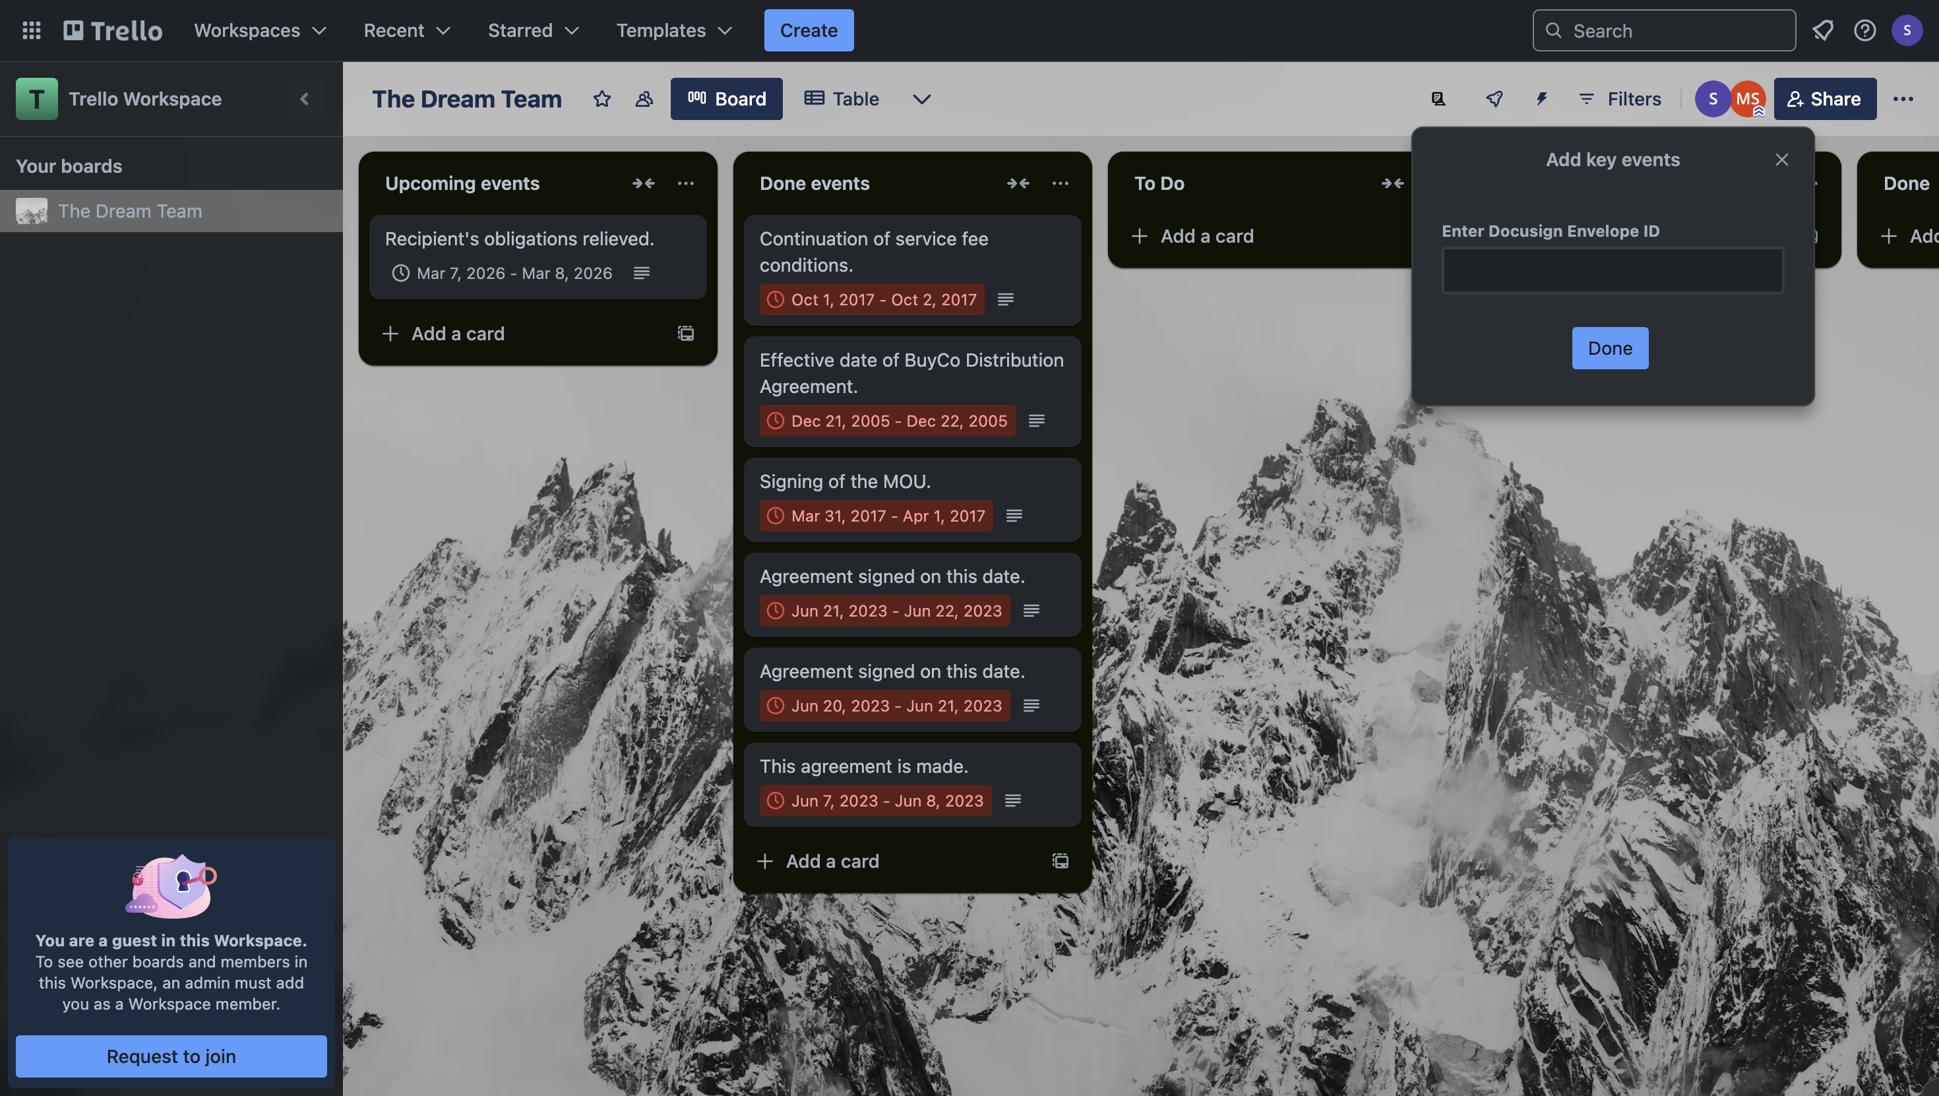Open the Starred menu
Screen dimensions: 1939x1096
tap(533, 30)
